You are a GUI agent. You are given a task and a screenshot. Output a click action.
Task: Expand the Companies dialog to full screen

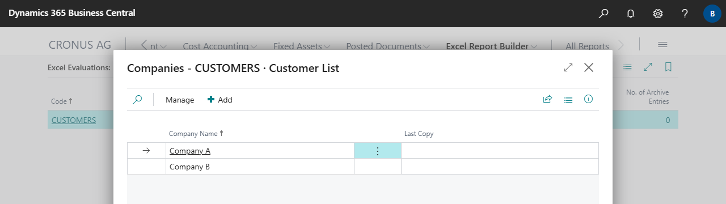click(x=568, y=67)
